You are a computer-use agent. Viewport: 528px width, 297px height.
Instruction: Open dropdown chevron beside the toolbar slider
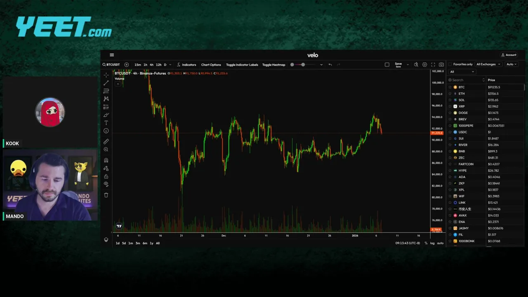click(x=321, y=65)
